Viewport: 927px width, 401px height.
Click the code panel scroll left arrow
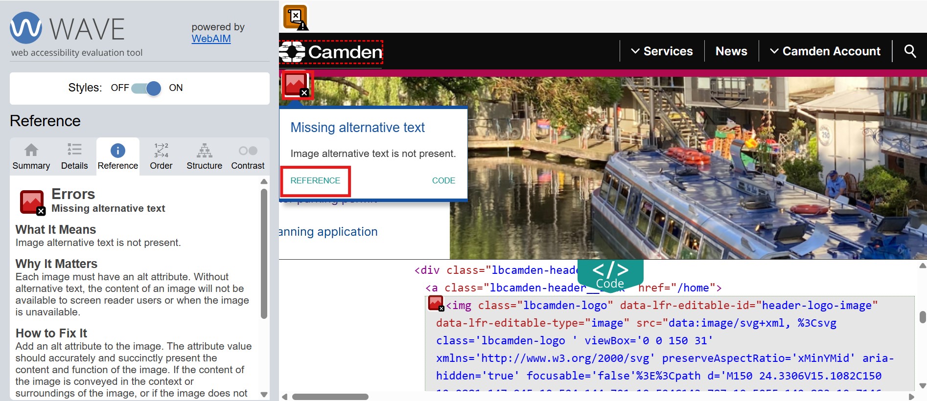click(x=284, y=397)
